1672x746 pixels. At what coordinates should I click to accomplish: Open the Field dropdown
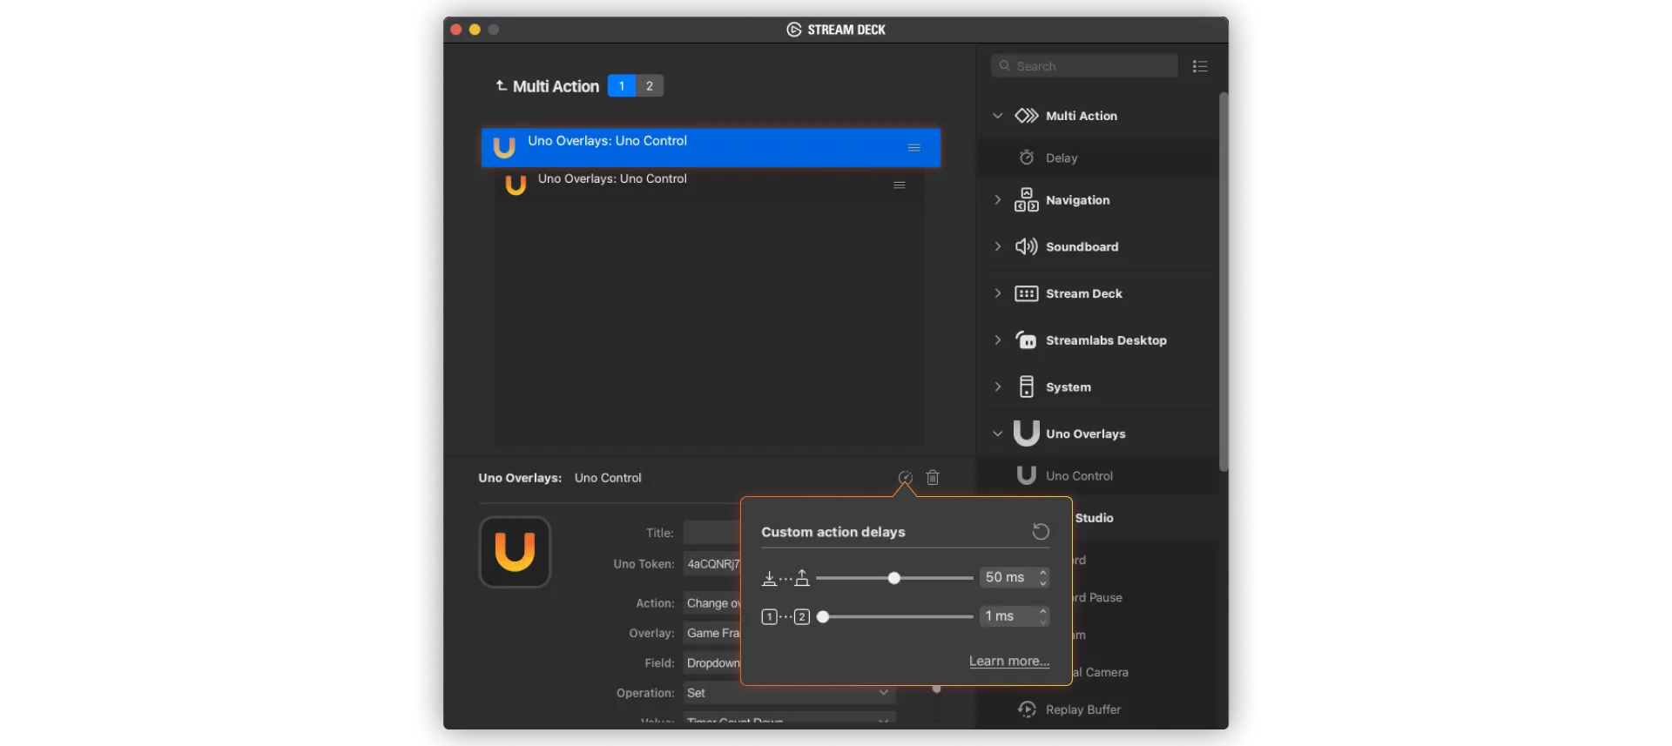click(x=711, y=663)
